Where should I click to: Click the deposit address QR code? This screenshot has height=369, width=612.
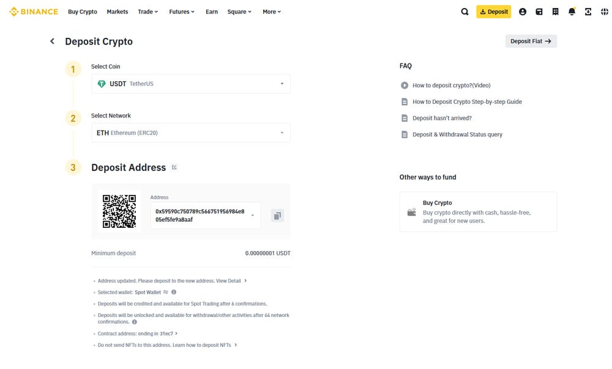(119, 211)
